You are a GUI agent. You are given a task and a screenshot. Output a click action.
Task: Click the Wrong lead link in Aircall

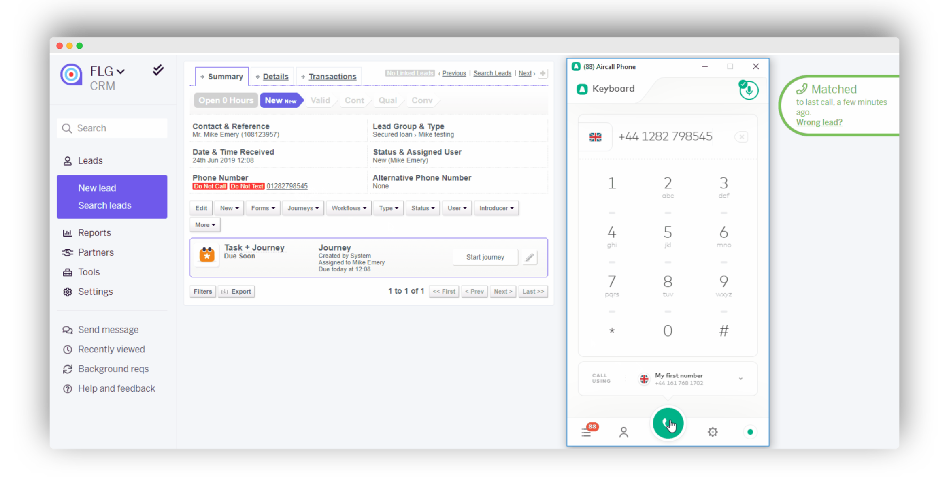818,122
